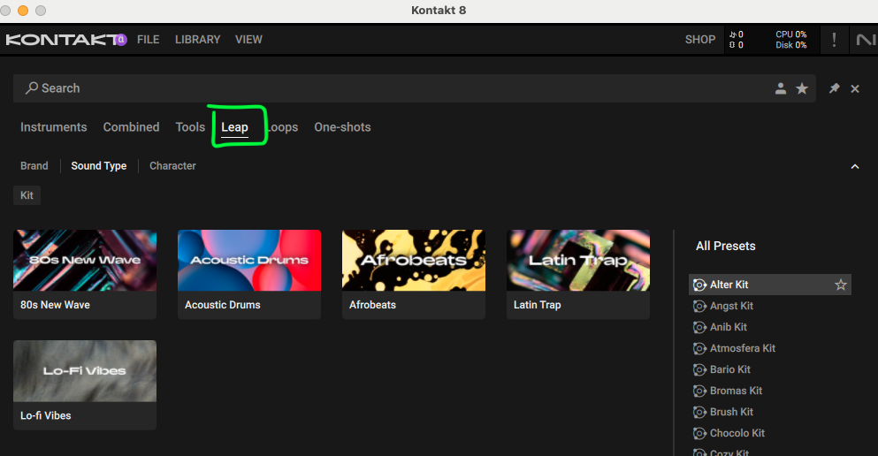Collapse the filter section with the chevron
The image size is (878, 456).
[x=855, y=166]
